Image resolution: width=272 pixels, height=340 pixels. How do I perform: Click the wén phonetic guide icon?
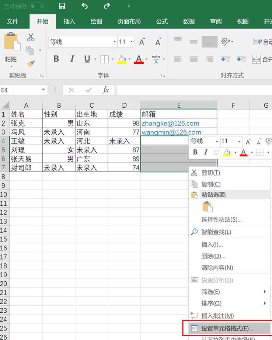(156, 59)
